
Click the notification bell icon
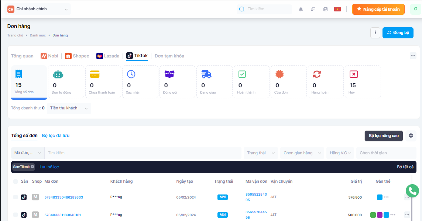point(301,9)
